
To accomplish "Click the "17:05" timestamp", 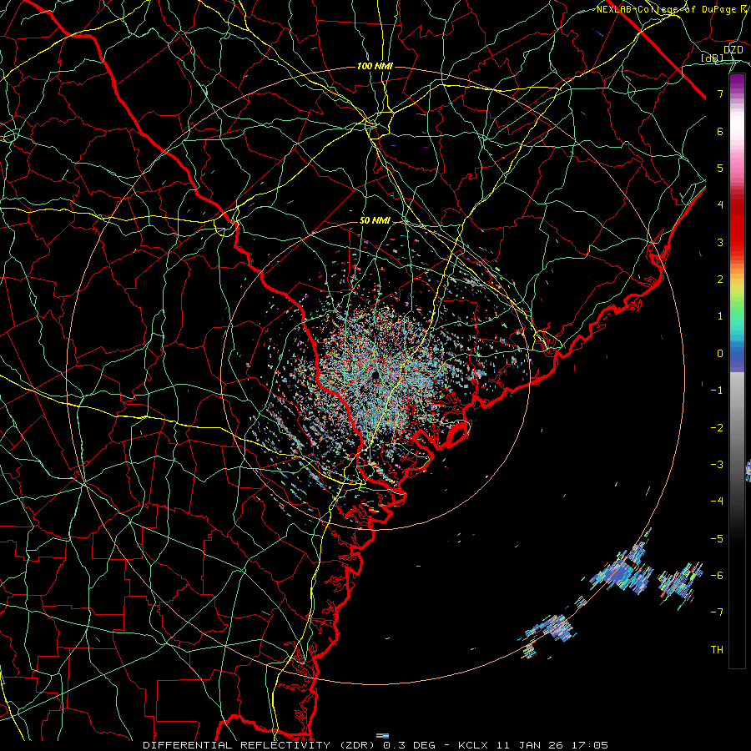I will click(592, 745).
